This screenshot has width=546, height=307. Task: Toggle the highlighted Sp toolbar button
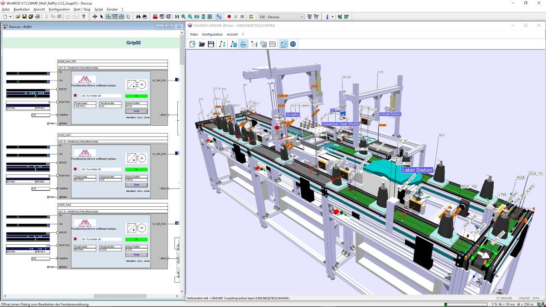(x=219, y=17)
